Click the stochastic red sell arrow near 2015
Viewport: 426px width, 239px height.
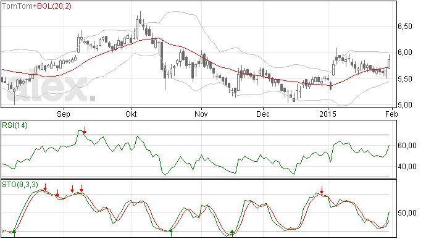pyautogui.click(x=322, y=191)
